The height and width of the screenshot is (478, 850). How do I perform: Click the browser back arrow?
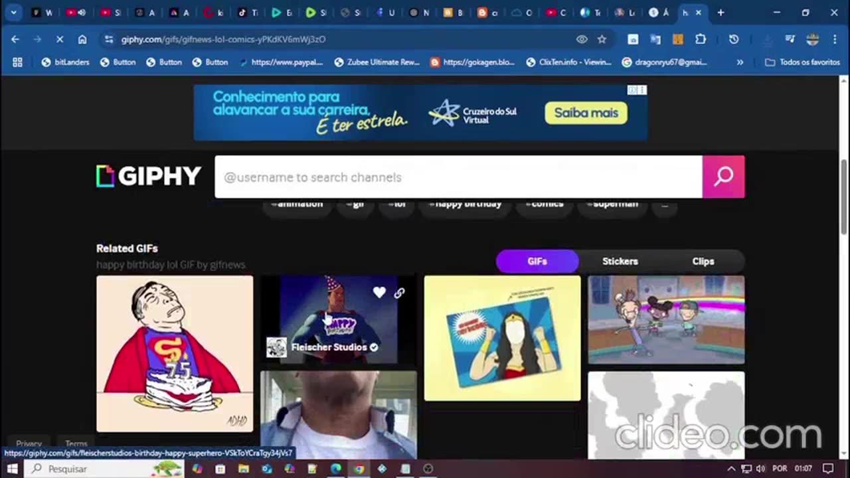coord(15,39)
